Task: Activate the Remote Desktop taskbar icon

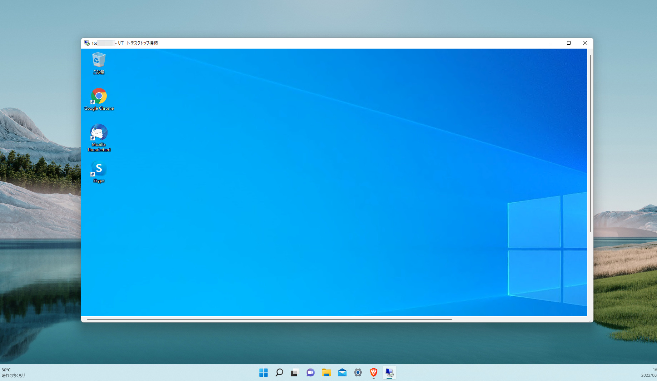Action: pos(389,372)
